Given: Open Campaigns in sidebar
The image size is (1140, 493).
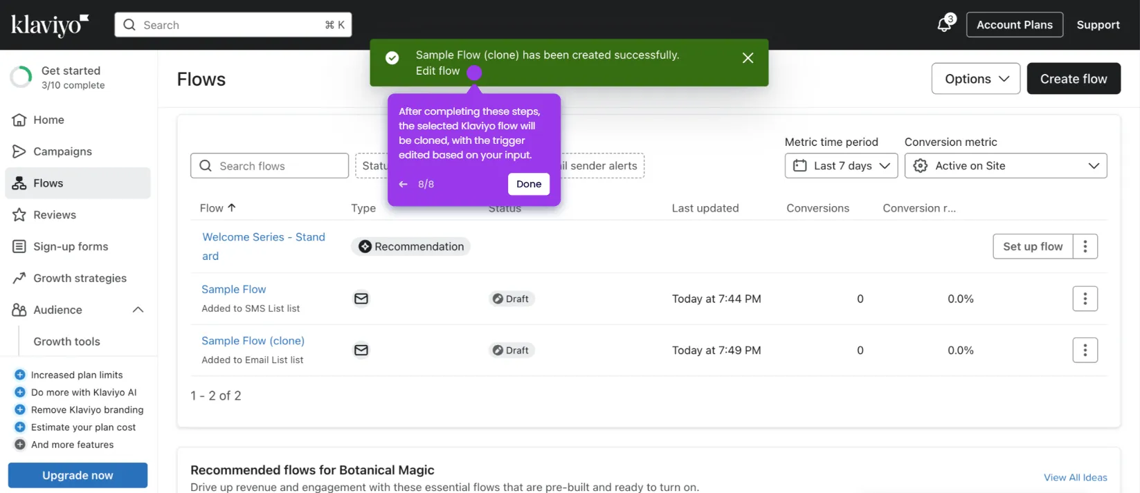Looking at the screenshot, I should (78, 151).
